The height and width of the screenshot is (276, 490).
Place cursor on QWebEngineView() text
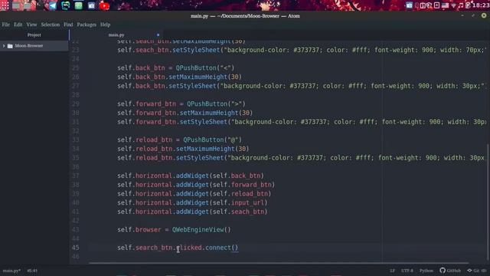pos(201,230)
